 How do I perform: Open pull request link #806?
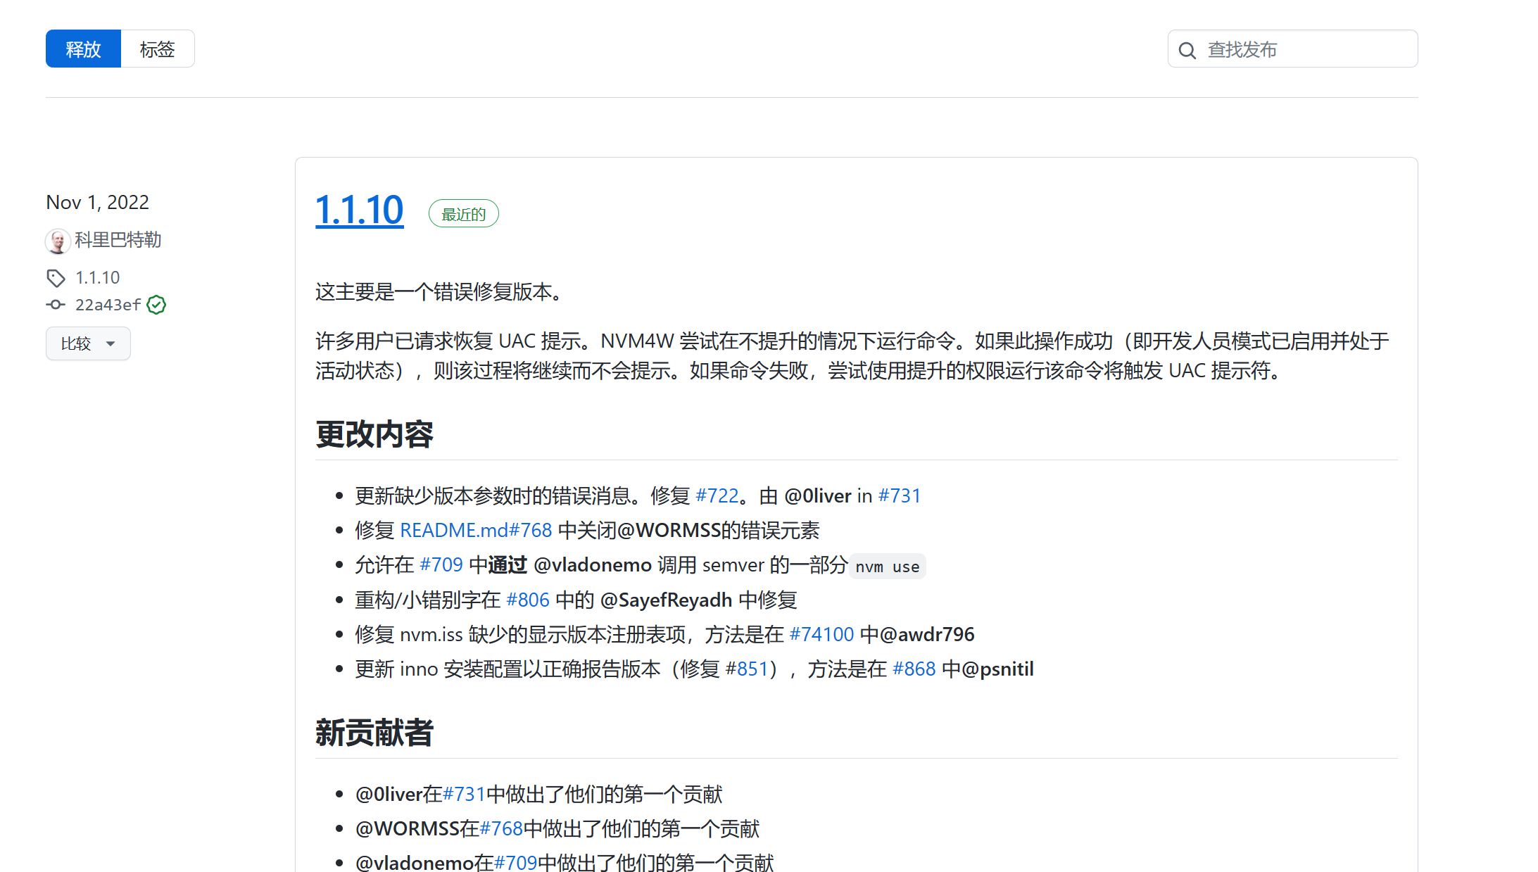pos(527,600)
